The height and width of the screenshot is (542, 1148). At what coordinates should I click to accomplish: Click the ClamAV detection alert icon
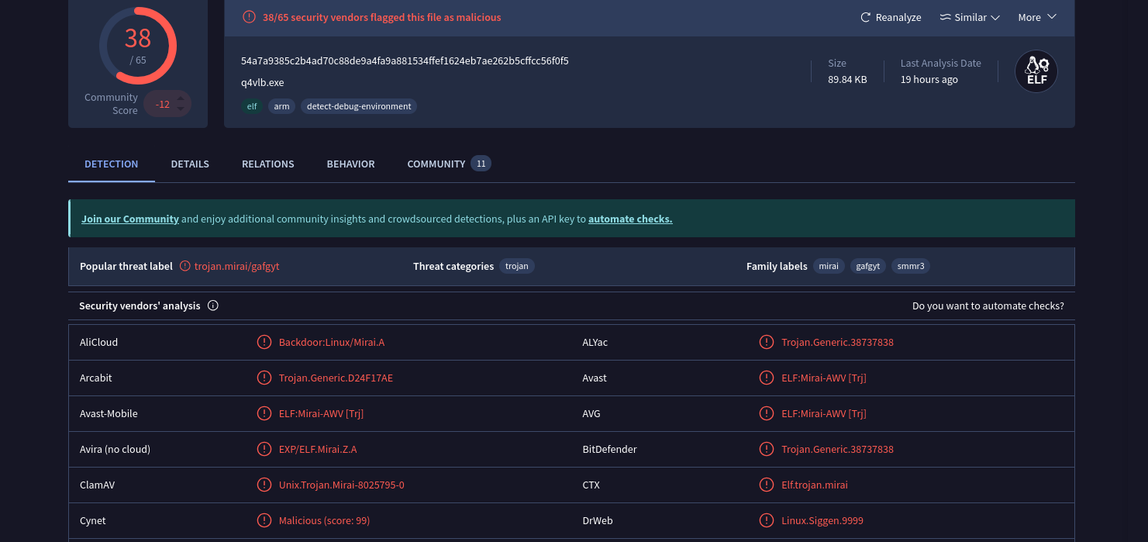[x=264, y=485]
